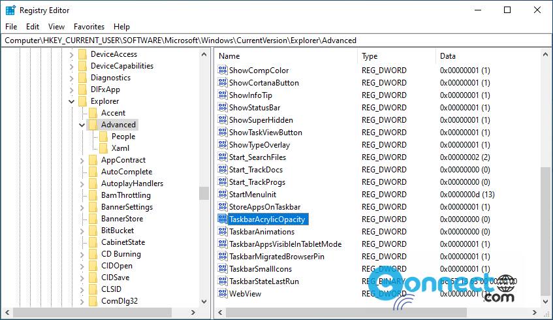
Task: Click StartMenuInit data value 0x0000000d (13)
Action: pyautogui.click(x=467, y=195)
